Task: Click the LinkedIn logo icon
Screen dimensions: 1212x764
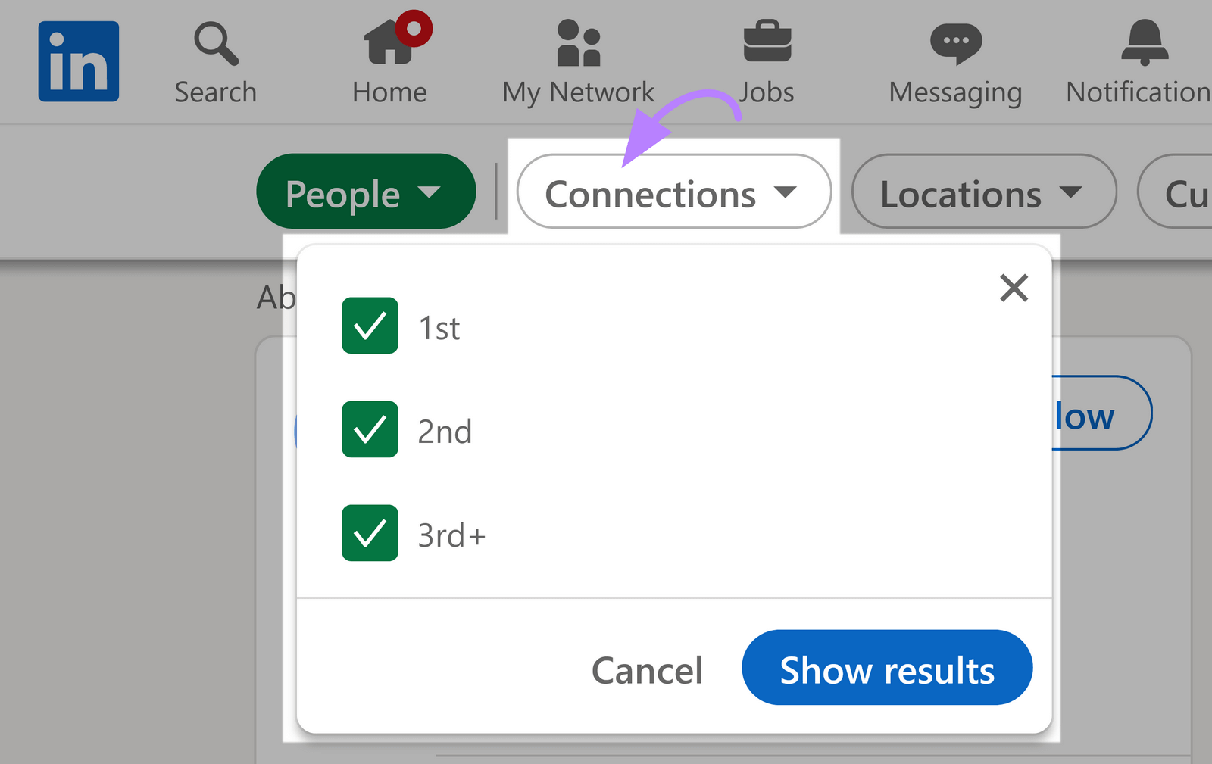Action: [x=78, y=61]
